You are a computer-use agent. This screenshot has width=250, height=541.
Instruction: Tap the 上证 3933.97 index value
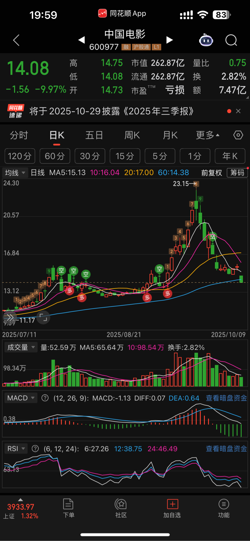pyautogui.click(x=21, y=507)
